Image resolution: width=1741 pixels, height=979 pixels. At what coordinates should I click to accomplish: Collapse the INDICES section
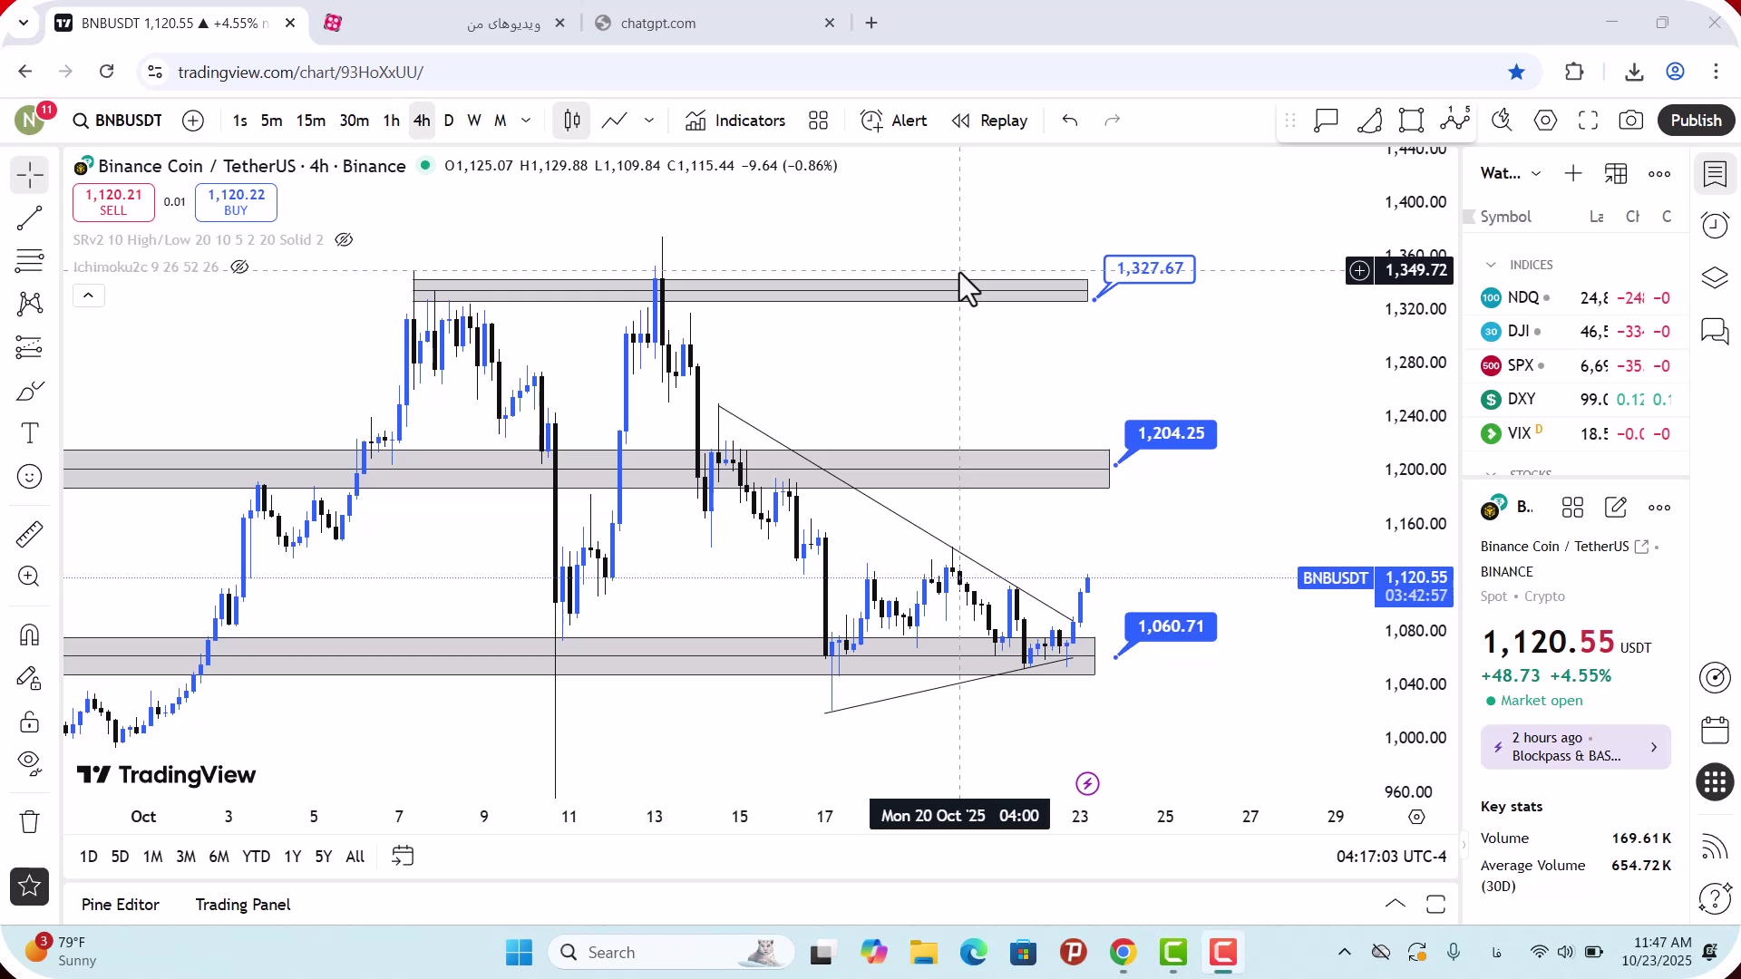click(x=1491, y=265)
